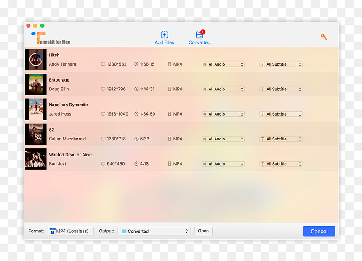Click the film icon in the 82 row
This screenshot has height=261, width=362.
coord(170,139)
